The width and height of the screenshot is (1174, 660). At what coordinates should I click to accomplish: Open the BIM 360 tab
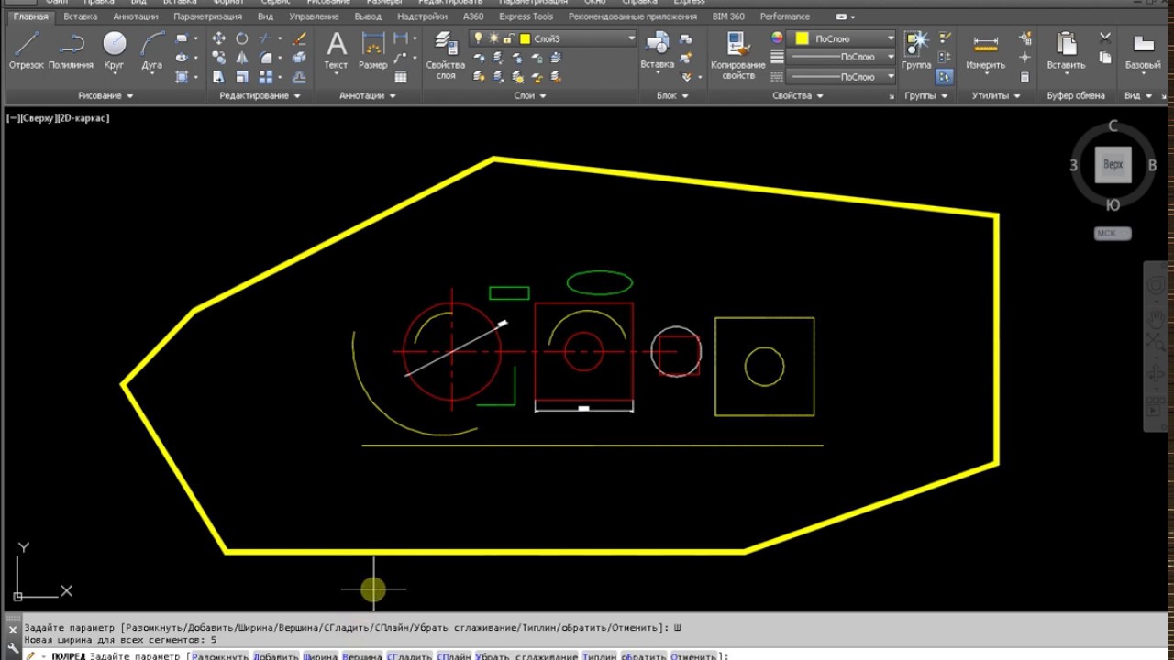[728, 16]
